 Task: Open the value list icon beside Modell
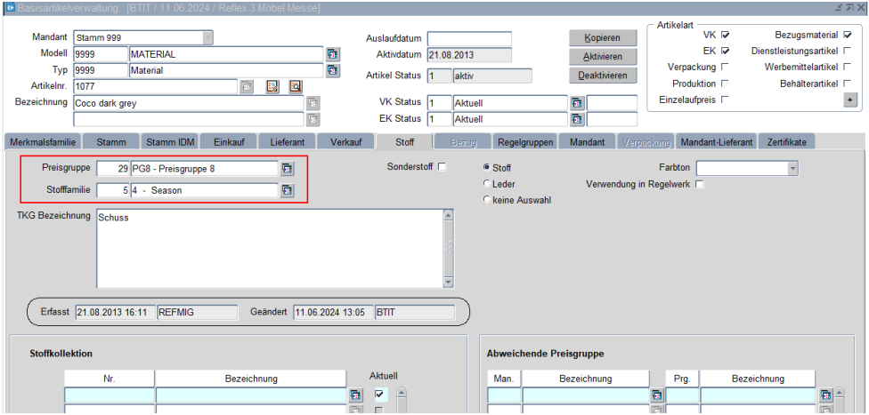click(x=333, y=54)
